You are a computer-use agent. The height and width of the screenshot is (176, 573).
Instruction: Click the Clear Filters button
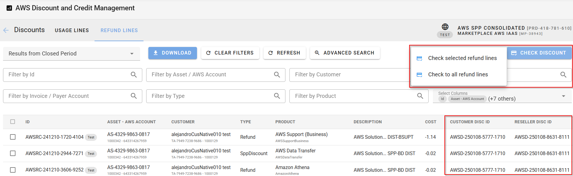click(230, 53)
